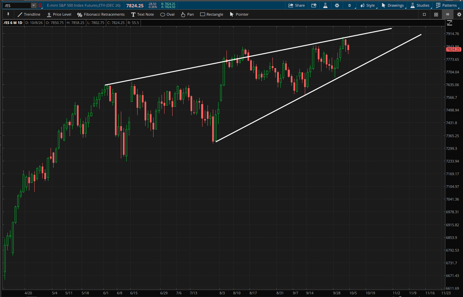Click the upper white trendline
Image resolution: width=463 pixels, height=297 pixels.
click(248, 57)
